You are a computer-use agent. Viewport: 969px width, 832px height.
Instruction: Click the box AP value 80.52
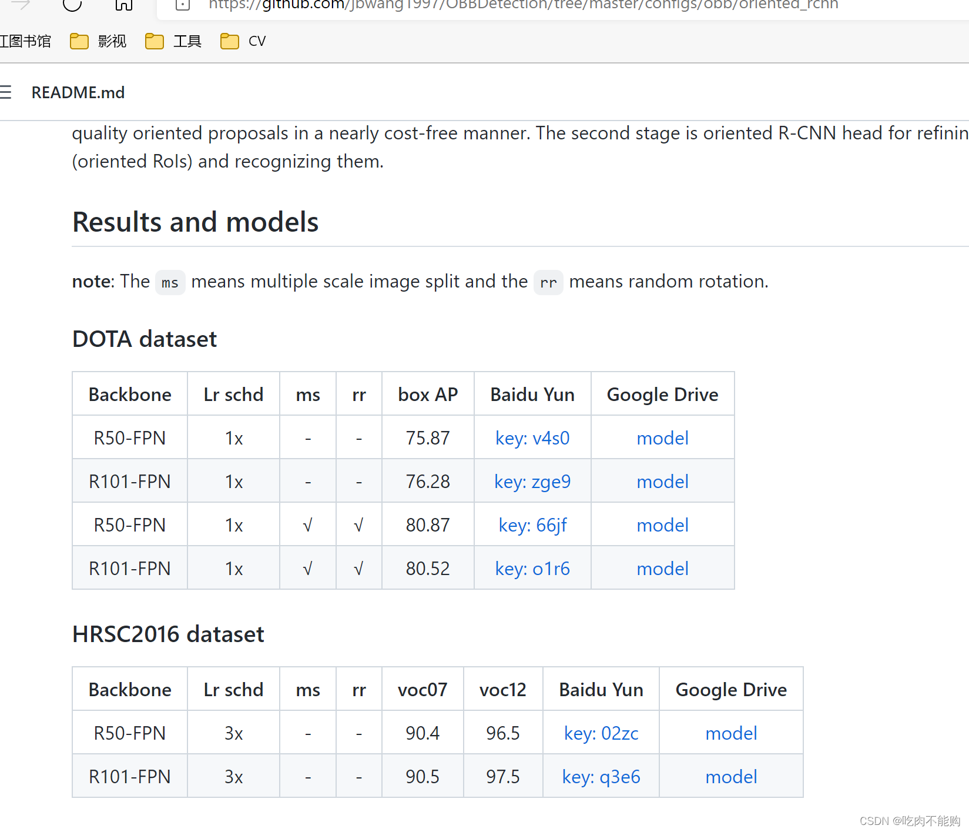428,569
